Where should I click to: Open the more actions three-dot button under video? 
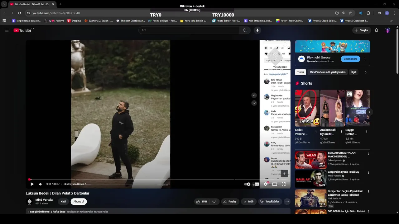click(x=287, y=202)
